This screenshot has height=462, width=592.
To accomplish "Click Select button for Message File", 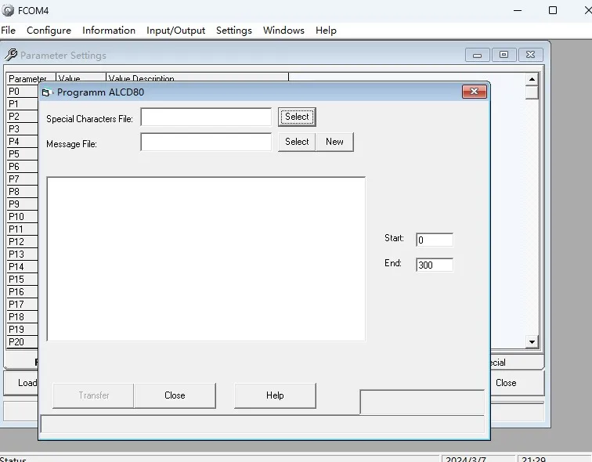I will pos(297,142).
